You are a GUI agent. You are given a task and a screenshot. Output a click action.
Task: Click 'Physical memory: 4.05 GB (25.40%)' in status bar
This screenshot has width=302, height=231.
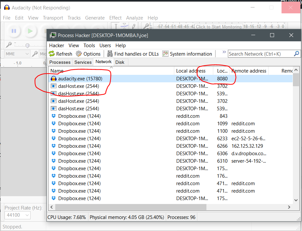(127, 217)
